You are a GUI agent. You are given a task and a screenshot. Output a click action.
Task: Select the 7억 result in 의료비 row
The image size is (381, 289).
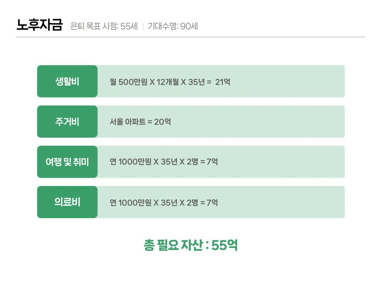[x=212, y=202]
